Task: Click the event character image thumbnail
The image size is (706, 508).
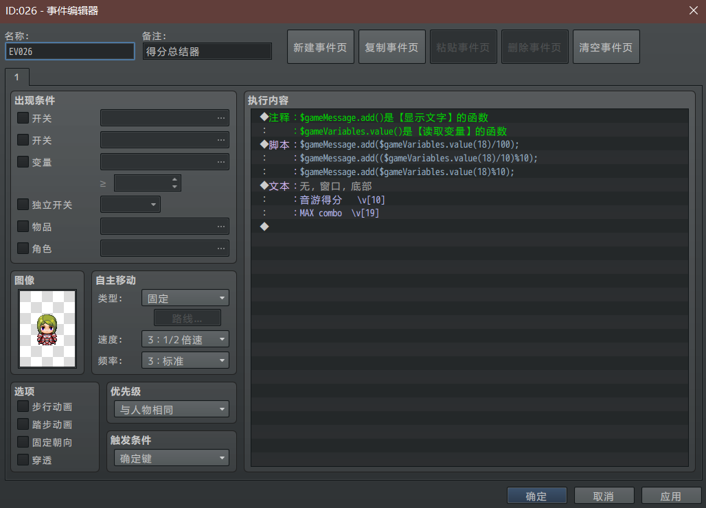Action: [47, 328]
